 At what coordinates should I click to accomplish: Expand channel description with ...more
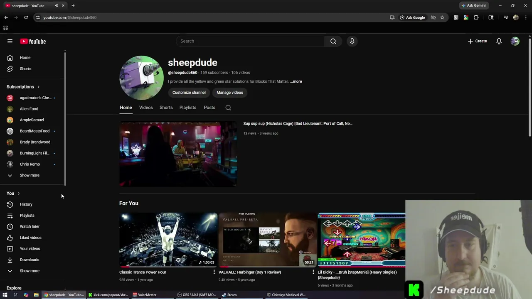(296, 81)
